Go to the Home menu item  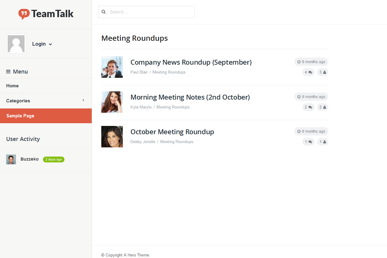coord(13,86)
